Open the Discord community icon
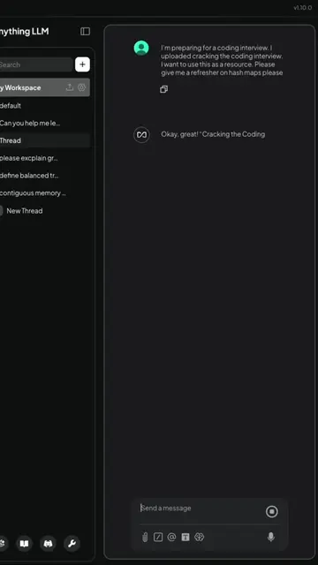Viewport: 318px width, 565px height. point(48,544)
